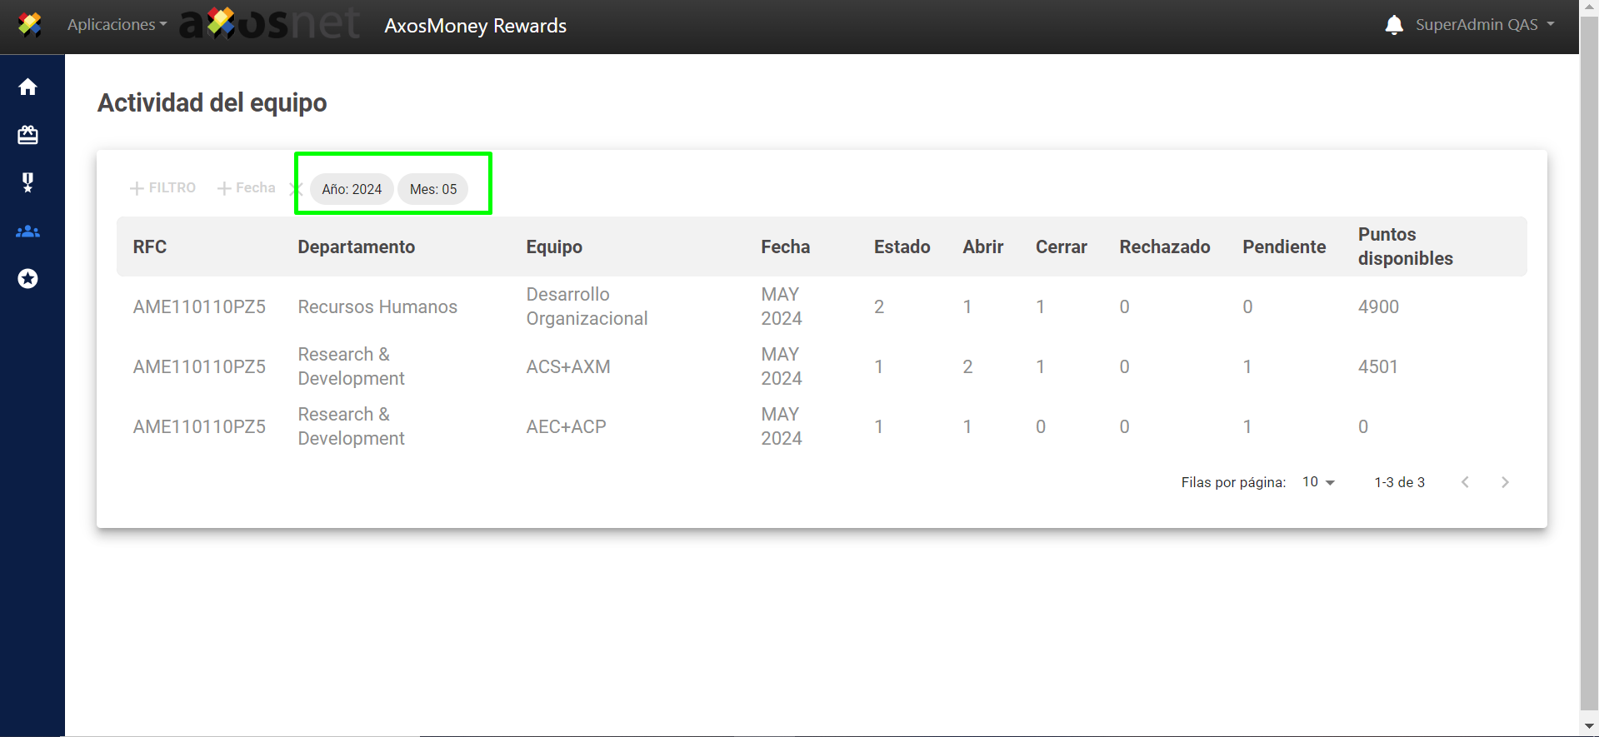Click the home icon in sidebar
The height and width of the screenshot is (737, 1599).
coord(27,87)
